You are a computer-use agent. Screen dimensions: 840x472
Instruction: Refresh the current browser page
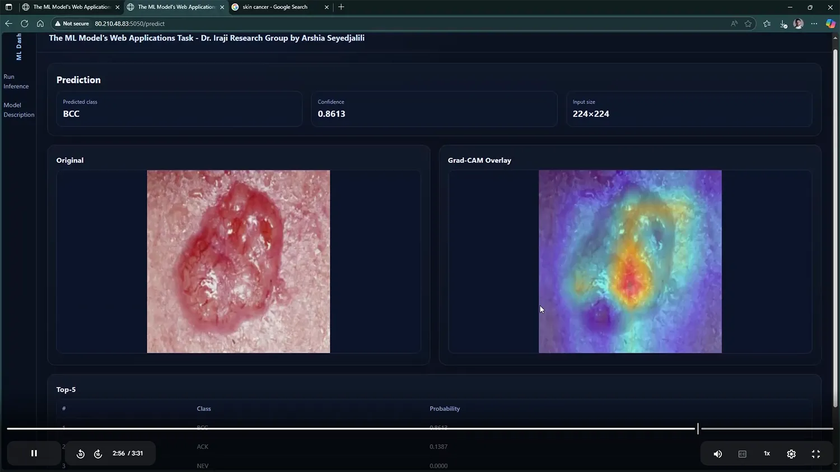point(24,24)
